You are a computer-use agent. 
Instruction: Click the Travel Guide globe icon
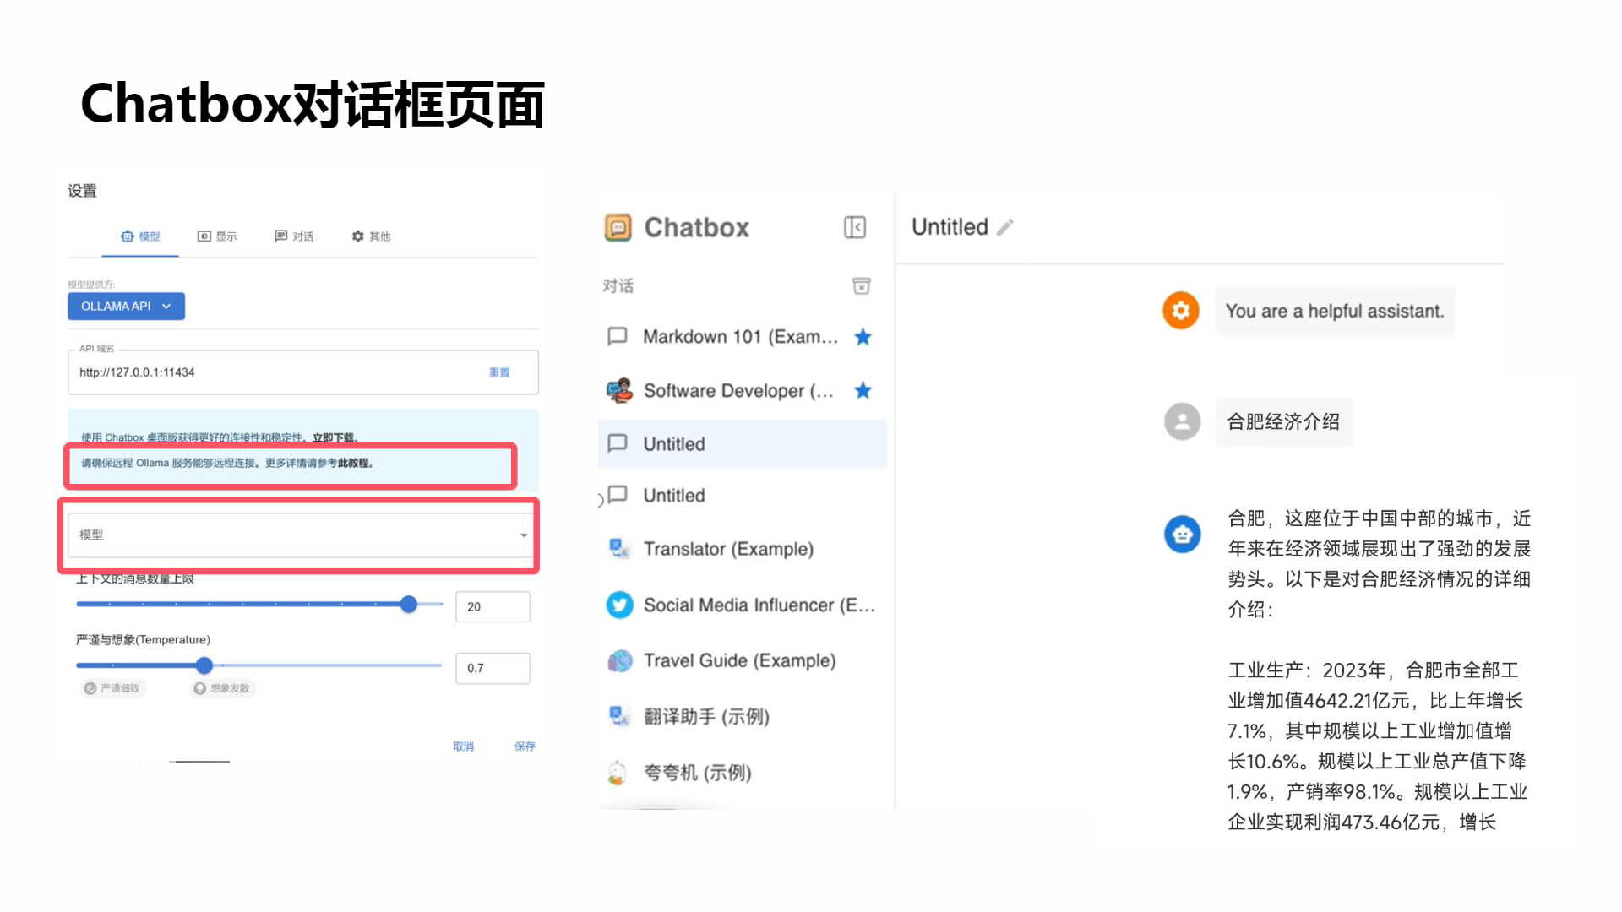click(x=619, y=660)
